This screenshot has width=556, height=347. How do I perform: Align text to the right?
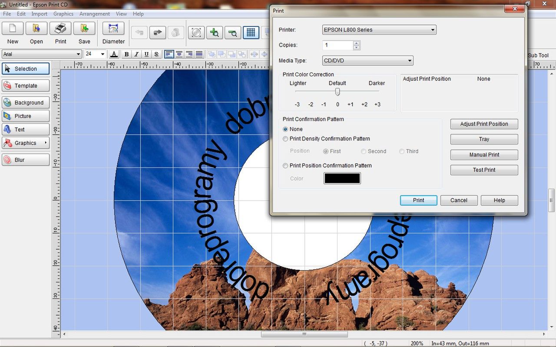[x=189, y=54]
